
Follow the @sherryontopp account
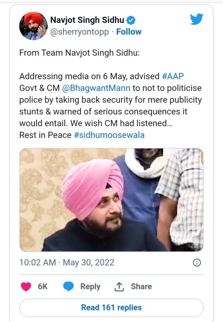pos(129,32)
